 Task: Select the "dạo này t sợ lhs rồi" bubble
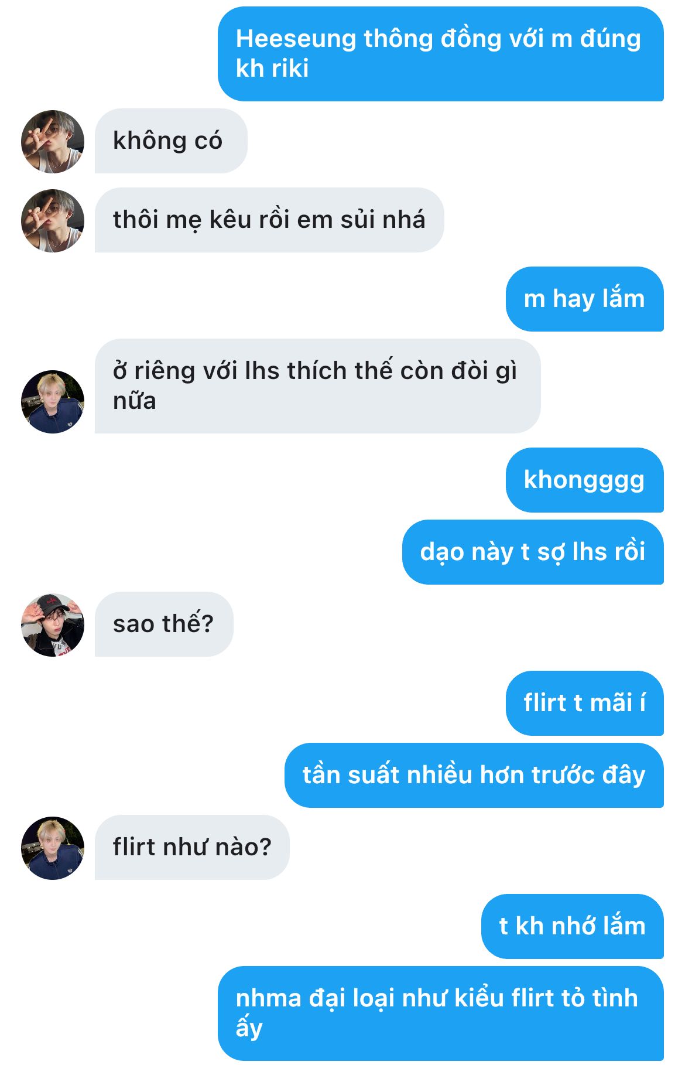point(532,552)
